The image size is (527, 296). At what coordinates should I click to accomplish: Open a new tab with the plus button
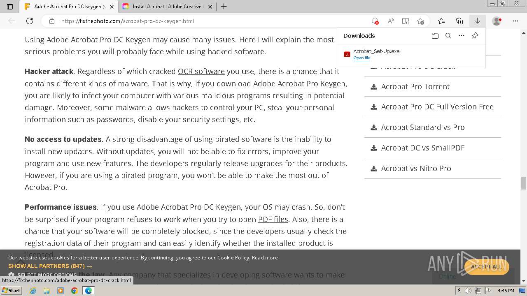pos(224,7)
